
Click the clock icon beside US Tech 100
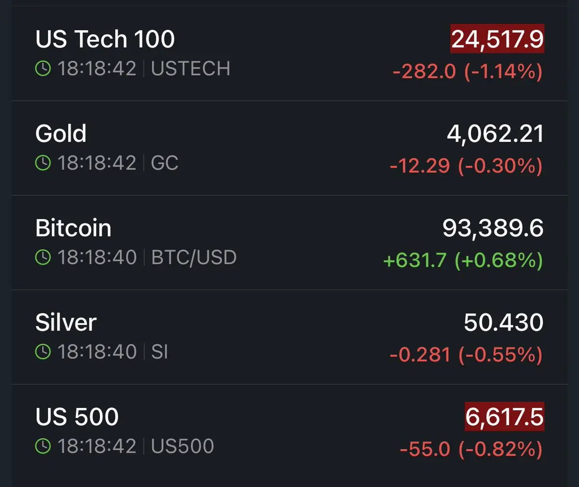point(43,69)
